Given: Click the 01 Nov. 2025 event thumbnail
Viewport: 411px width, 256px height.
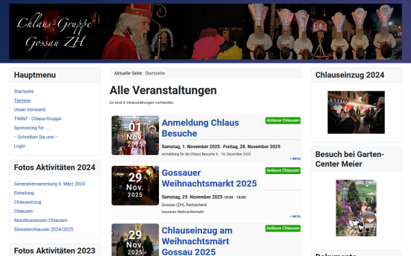Looking at the screenshot, I should (135, 135).
